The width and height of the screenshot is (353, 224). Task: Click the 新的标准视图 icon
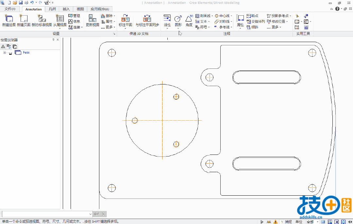(x=42, y=18)
